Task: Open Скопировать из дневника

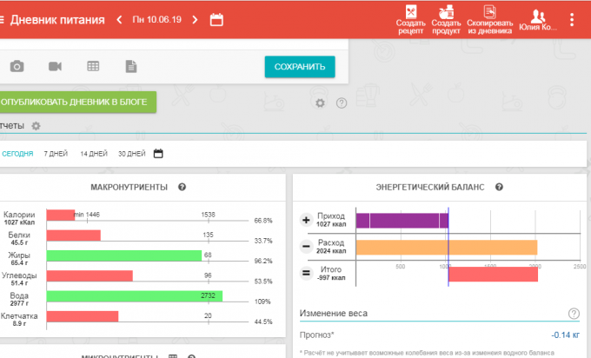Action: point(489,18)
